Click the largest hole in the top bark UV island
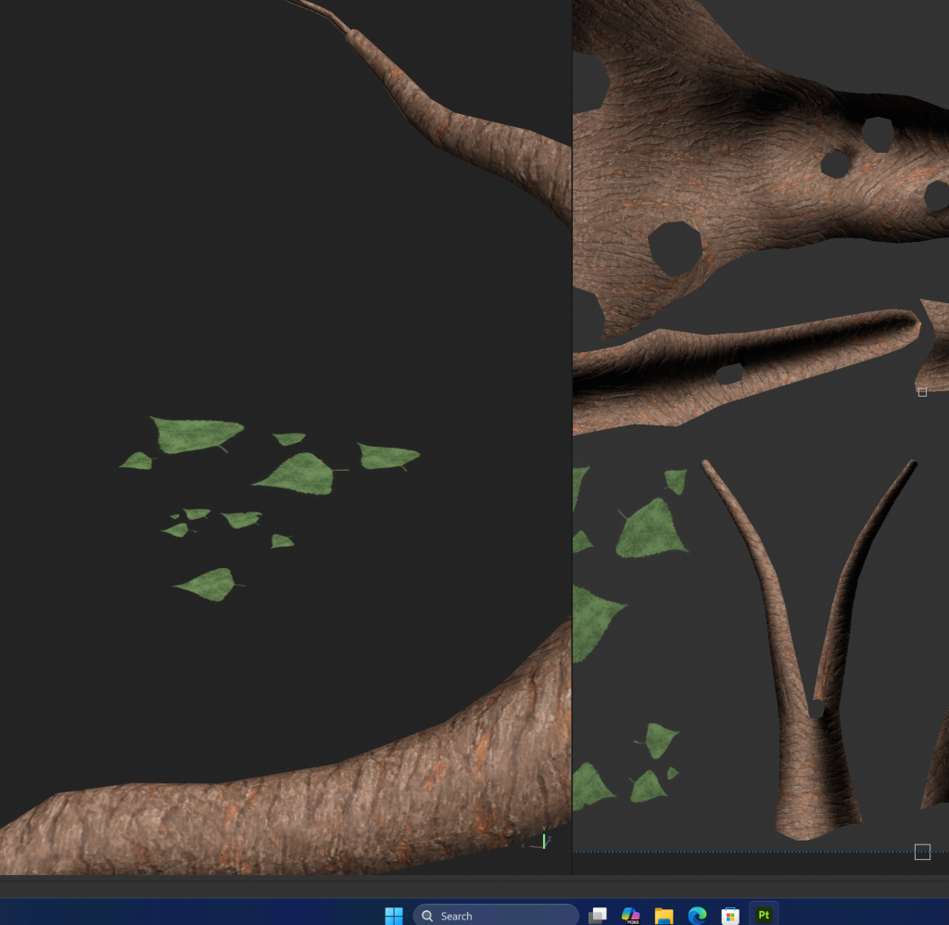 tap(675, 247)
